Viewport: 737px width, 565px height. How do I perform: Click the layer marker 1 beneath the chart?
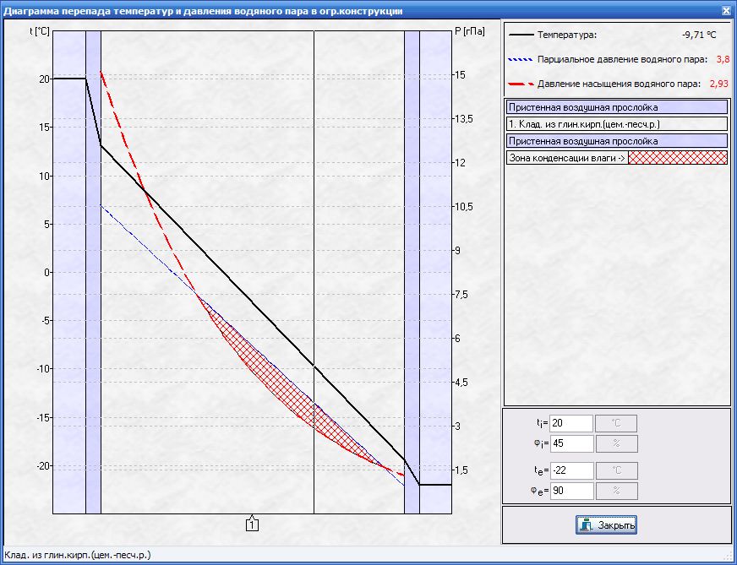252,524
